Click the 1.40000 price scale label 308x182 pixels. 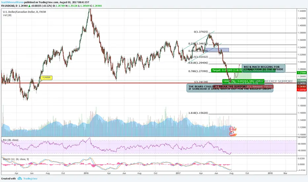click(x=302, y=25)
